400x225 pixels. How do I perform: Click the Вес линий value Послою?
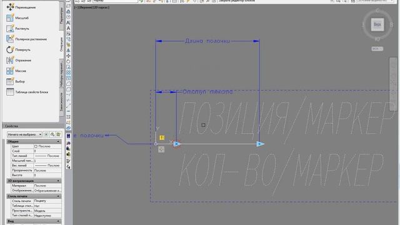pyautogui.click(x=47, y=165)
